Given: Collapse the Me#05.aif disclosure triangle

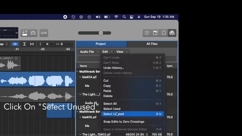Looking at the screenshot, I should coord(80,117).
